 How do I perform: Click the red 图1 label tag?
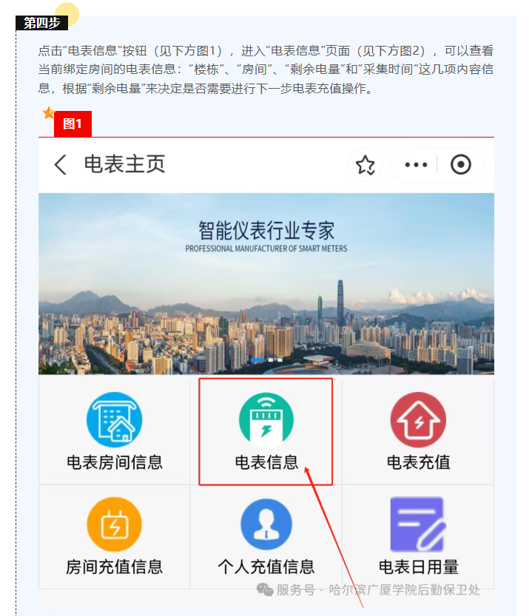tap(73, 123)
